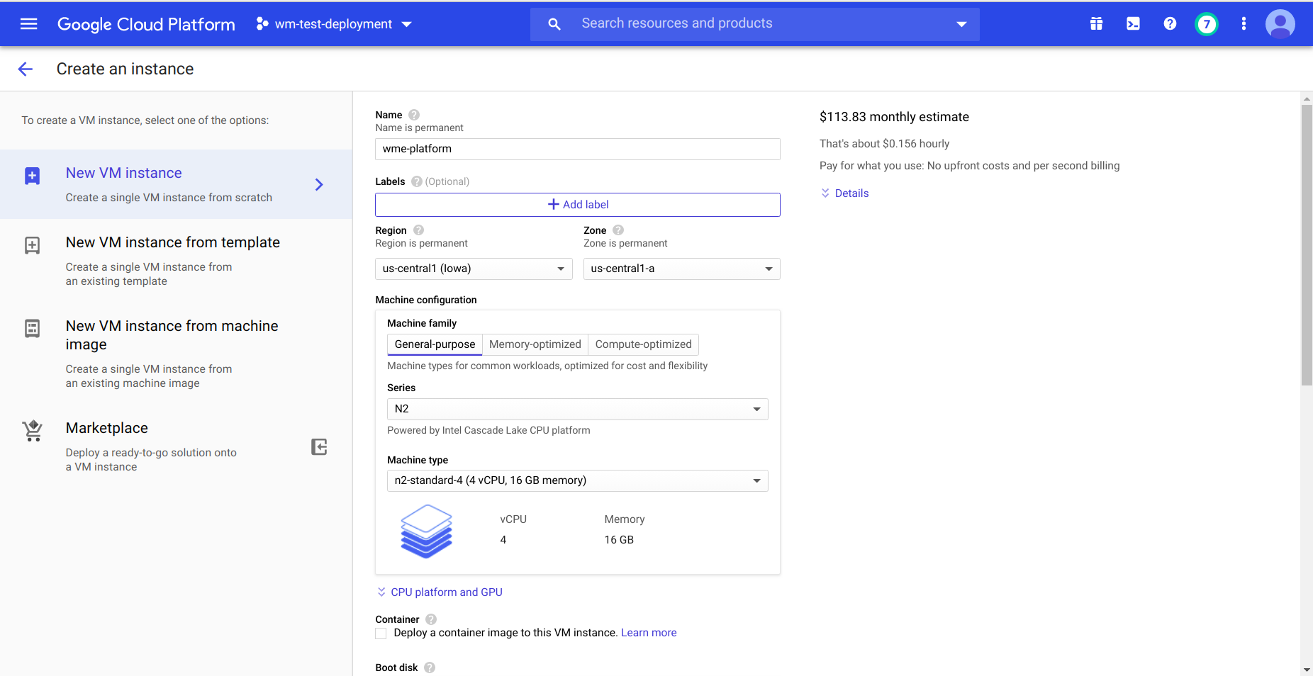This screenshot has width=1313, height=676.
Task: Switch to Compute-optimized machine family tab
Action: (643, 344)
